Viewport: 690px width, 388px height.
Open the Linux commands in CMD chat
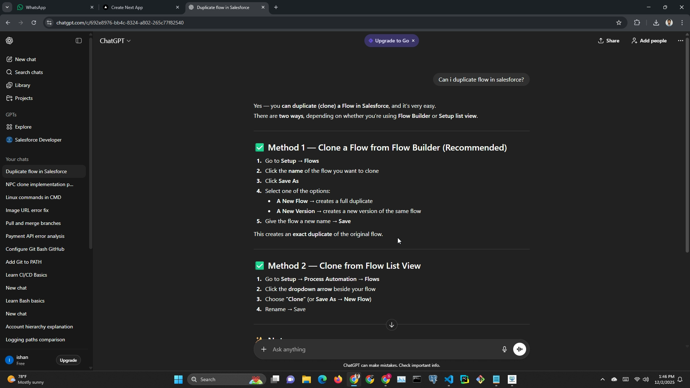pyautogui.click(x=33, y=197)
